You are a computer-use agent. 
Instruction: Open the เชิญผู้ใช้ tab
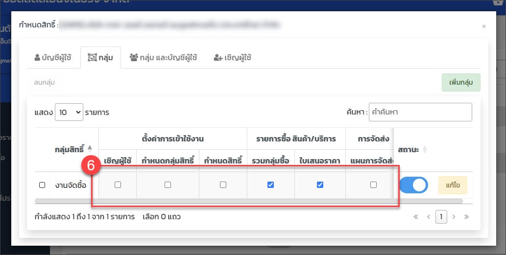(x=232, y=57)
